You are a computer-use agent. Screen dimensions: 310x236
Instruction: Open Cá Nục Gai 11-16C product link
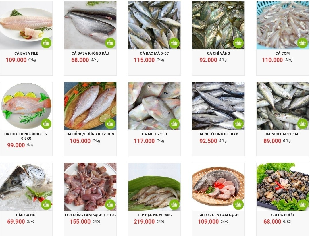(282, 134)
